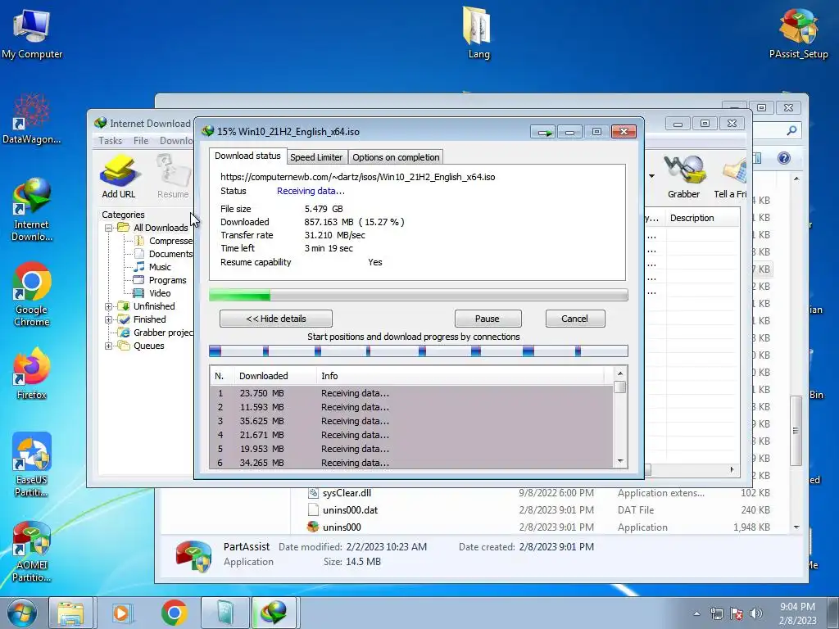839x629 pixels.
Task: Collapse the All Downloads tree node
Action: point(109,228)
